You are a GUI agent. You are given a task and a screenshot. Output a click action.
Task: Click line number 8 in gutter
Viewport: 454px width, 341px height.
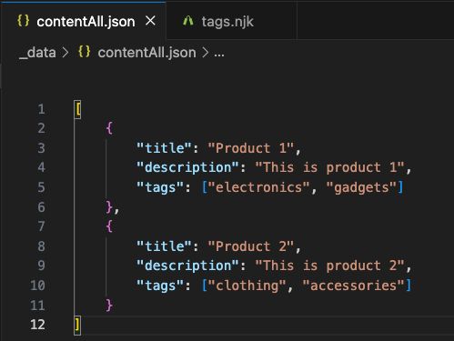(42, 246)
